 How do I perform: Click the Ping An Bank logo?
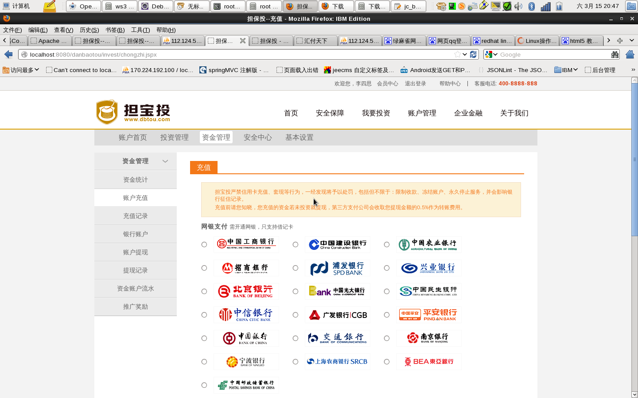(x=429, y=315)
